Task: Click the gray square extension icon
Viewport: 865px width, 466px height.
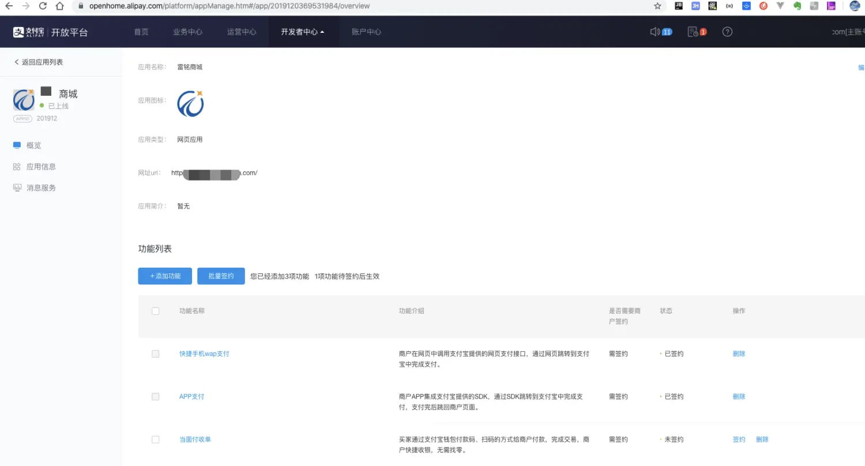Action: tap(814, 6)
